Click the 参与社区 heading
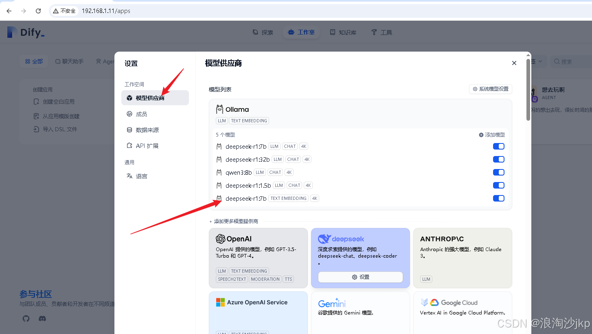Viewport: 592px width, 334px height. [x=35, y=294]
